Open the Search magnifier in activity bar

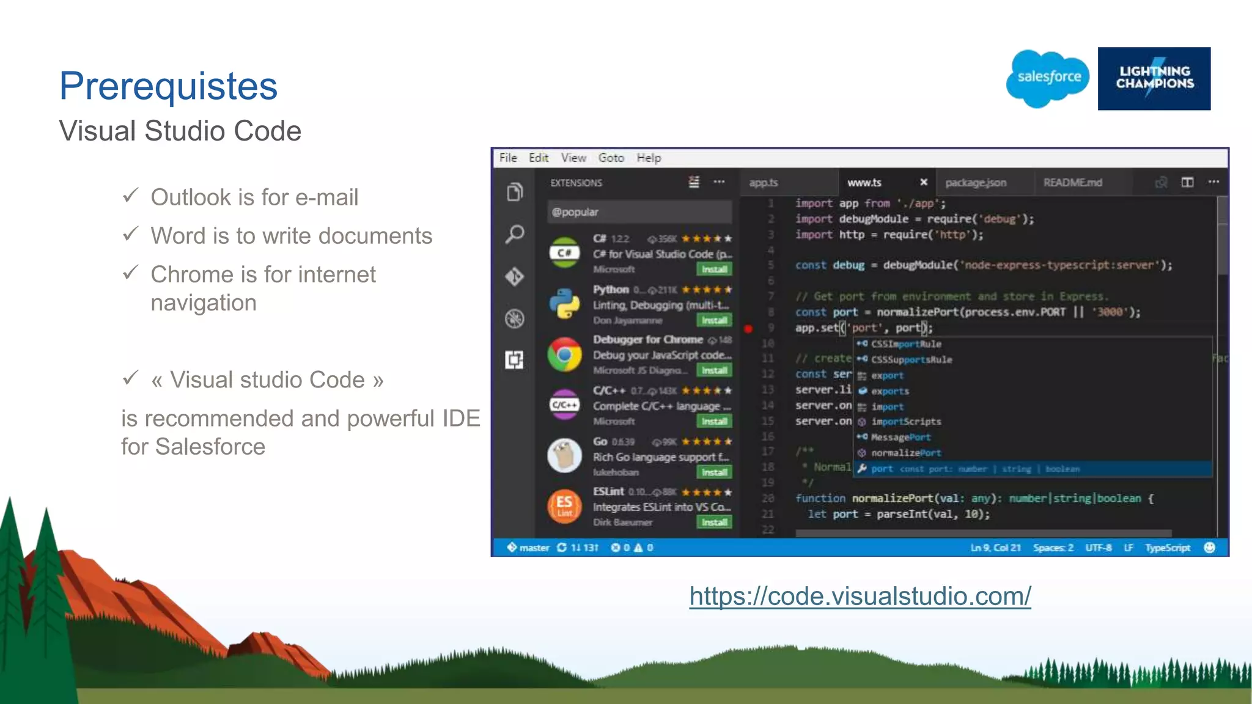coord(515,234)
